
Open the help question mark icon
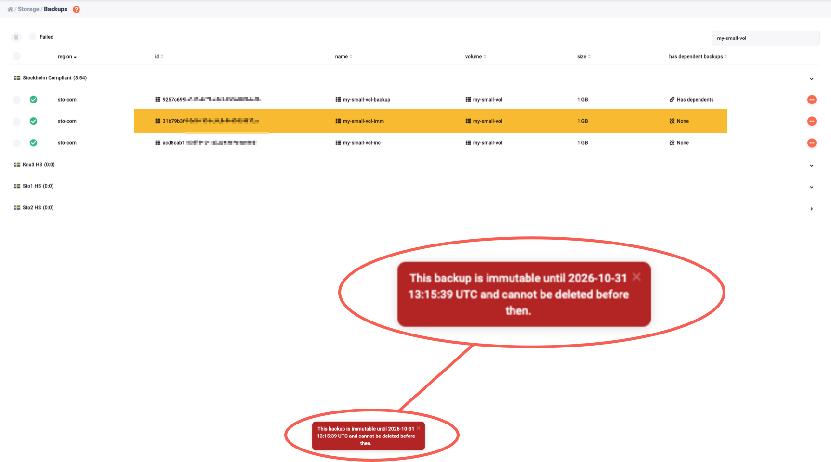pyautogui.click(x=76, y=9)
